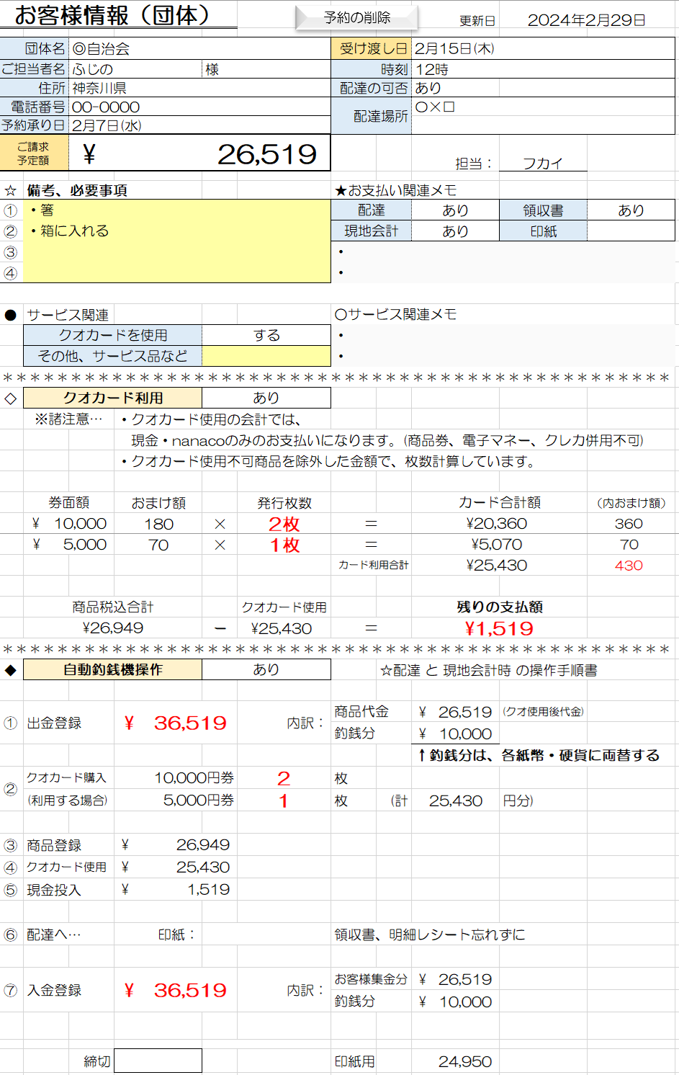Click the yellow その他、サービス品など cell
Screen dimensions: 679x1075
coord(266,356)
